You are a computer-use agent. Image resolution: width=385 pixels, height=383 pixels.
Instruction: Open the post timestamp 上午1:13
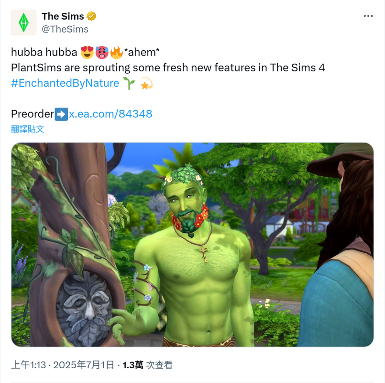coord(29,365)
